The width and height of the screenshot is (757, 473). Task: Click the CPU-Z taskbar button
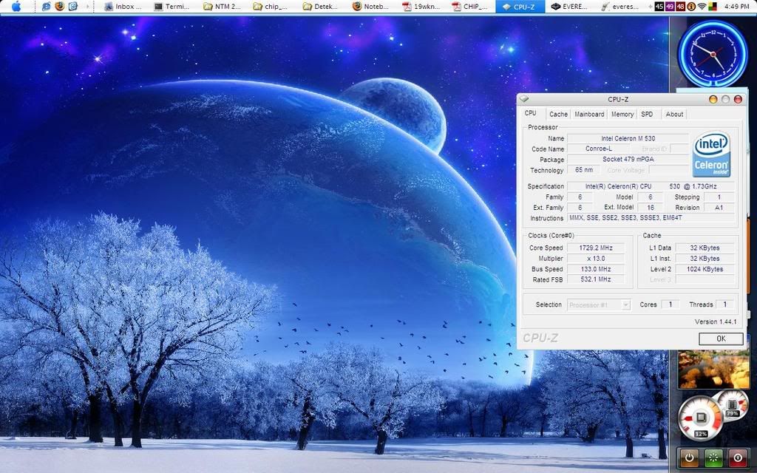click(x=520, y=7)
